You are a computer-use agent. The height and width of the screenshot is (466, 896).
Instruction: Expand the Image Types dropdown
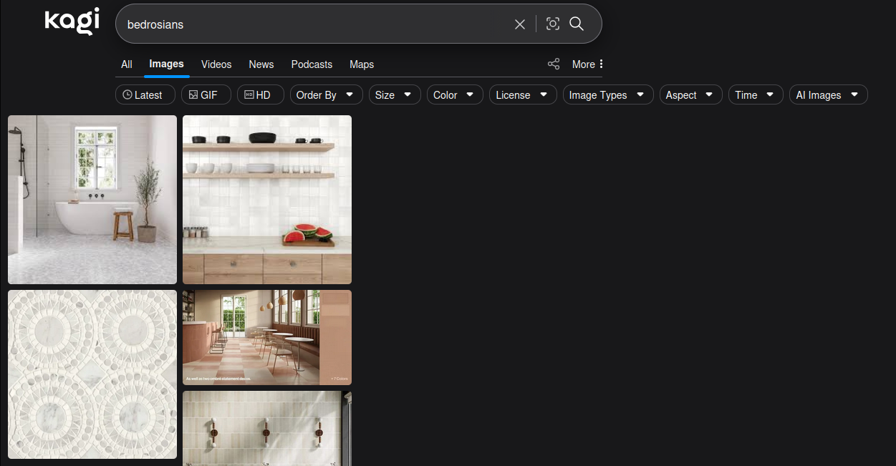608,94
